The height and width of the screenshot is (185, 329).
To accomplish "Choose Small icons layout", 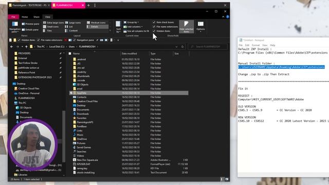I will tap(51, 27).
